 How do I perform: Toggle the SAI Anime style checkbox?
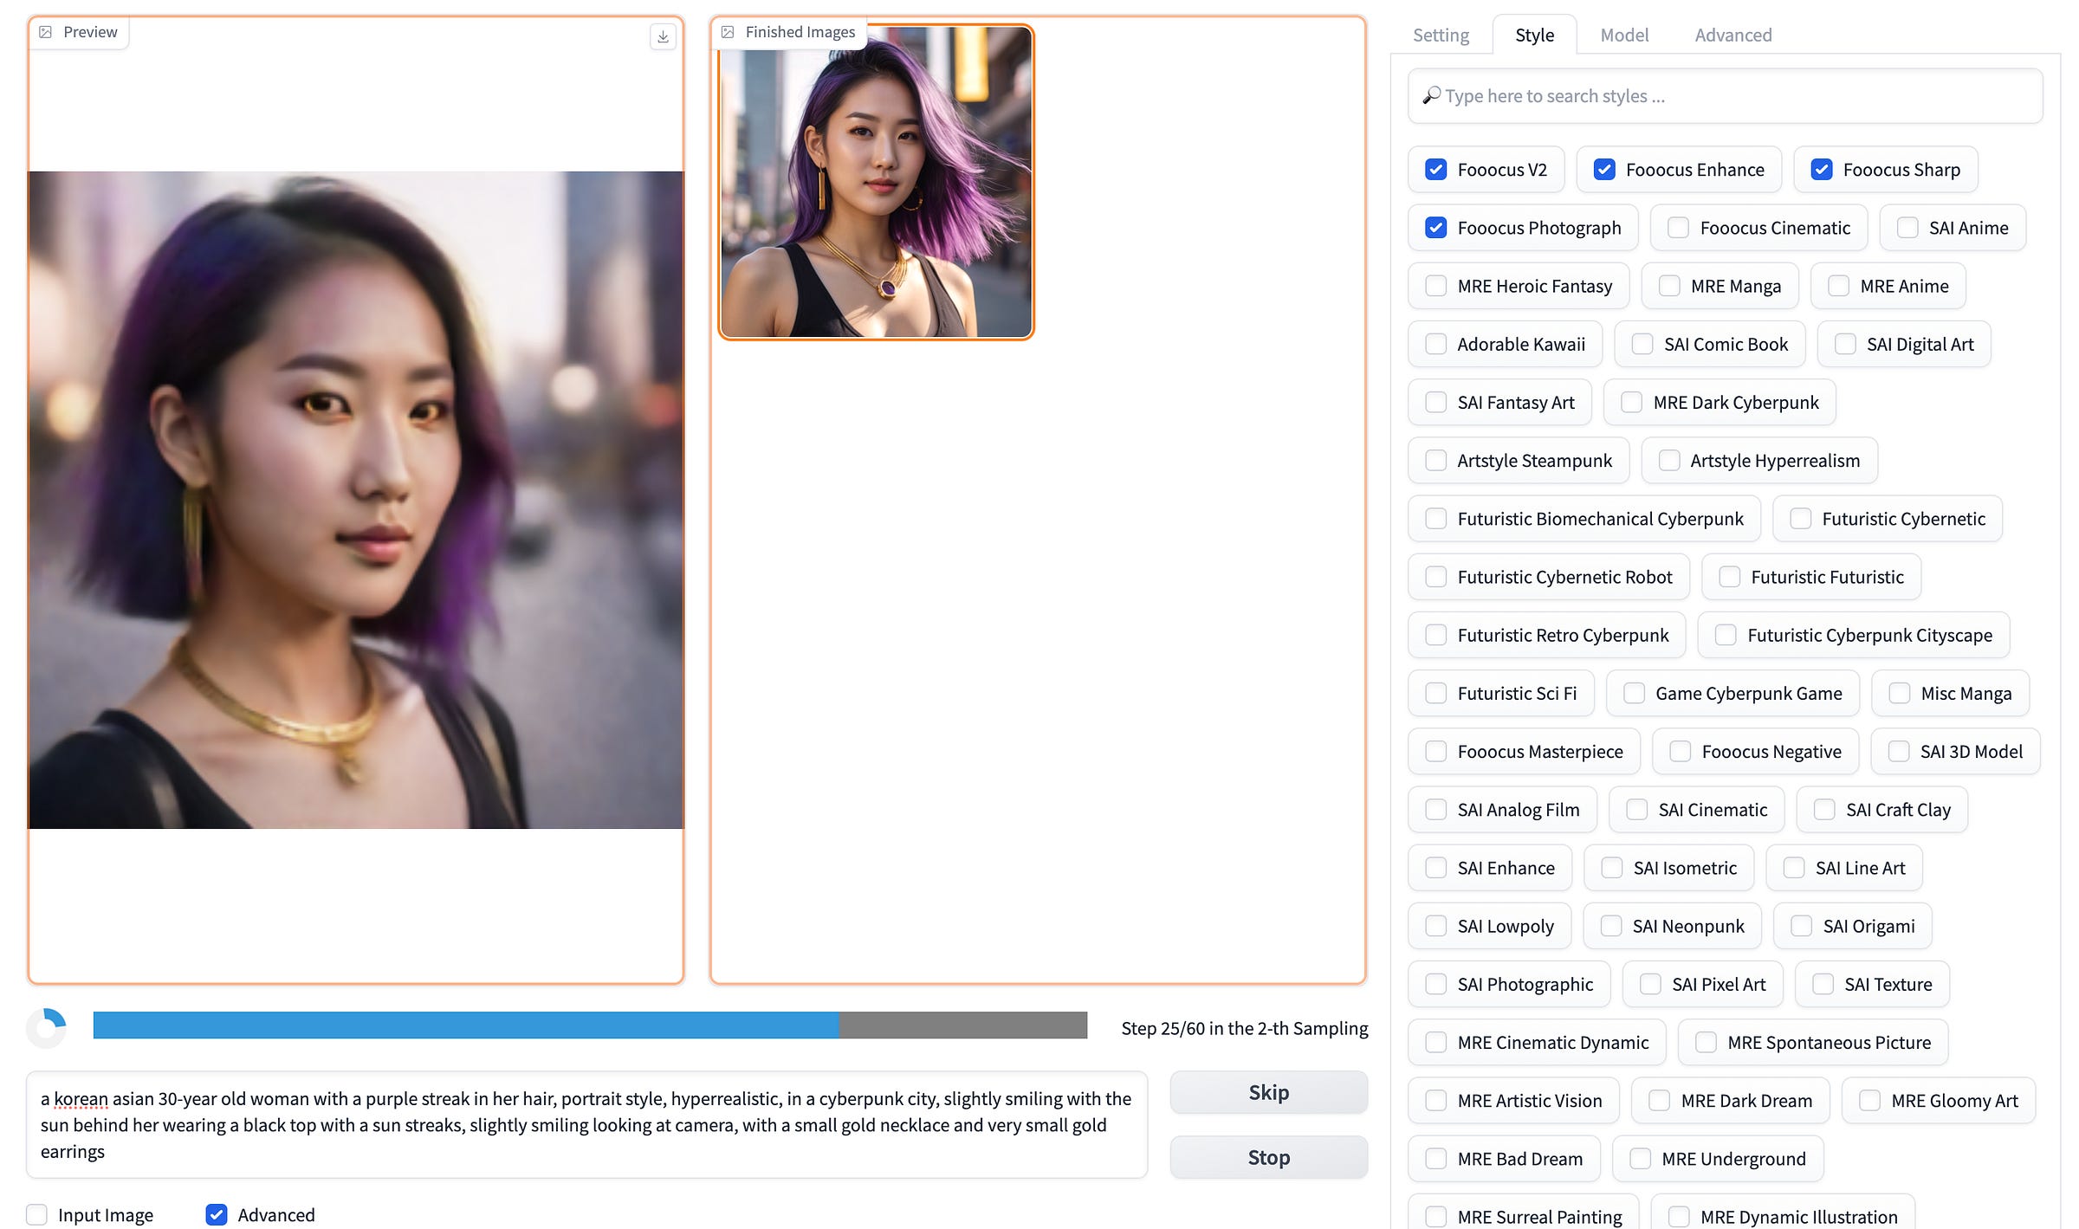click(x=1907, y=228)
